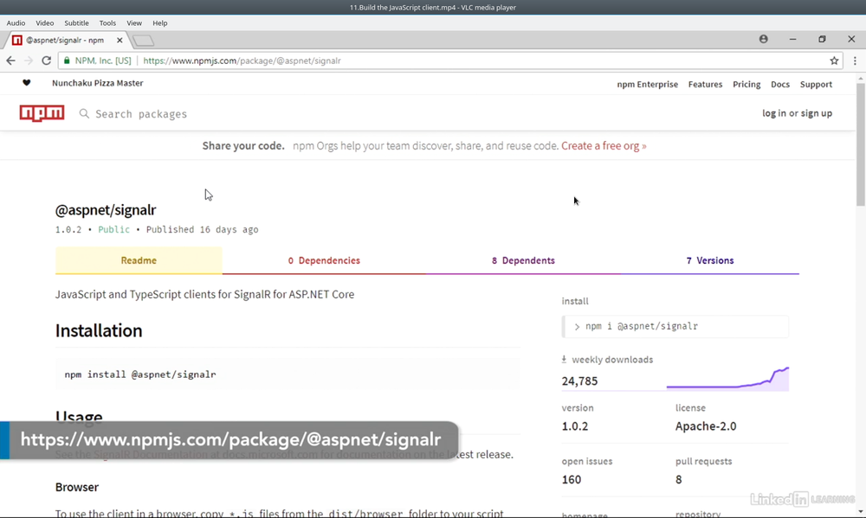866x518 pixels.
Task: Focus the Search packages field
Action: [141, 113]
